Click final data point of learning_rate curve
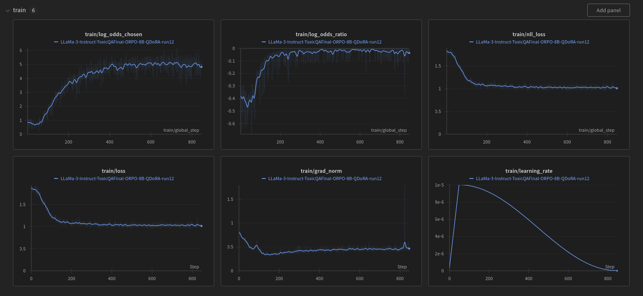Image resolution: width=643 pixels, height=296 pixels. [617, 271]
